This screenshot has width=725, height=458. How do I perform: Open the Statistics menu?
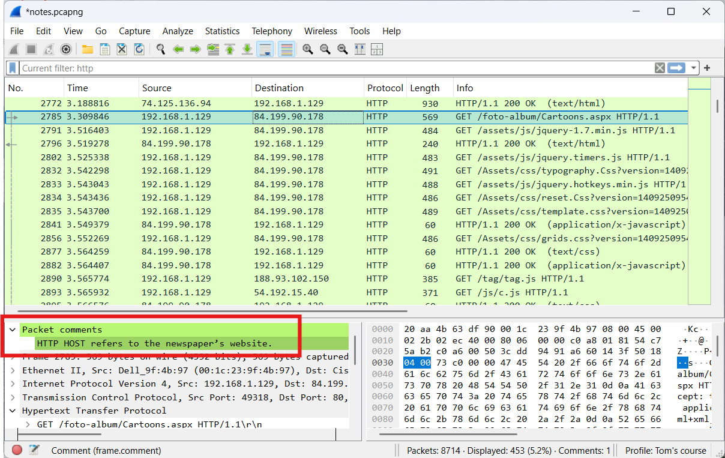coord(222,31)
